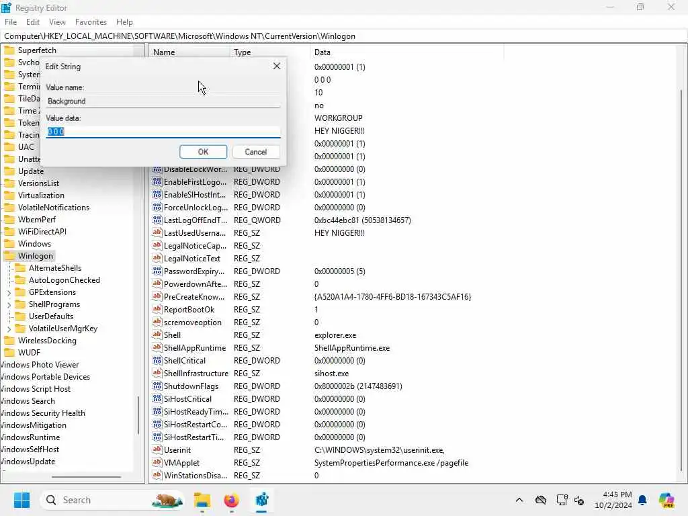
Task: Open the Edit menu
Action: (x=32, y=22)
